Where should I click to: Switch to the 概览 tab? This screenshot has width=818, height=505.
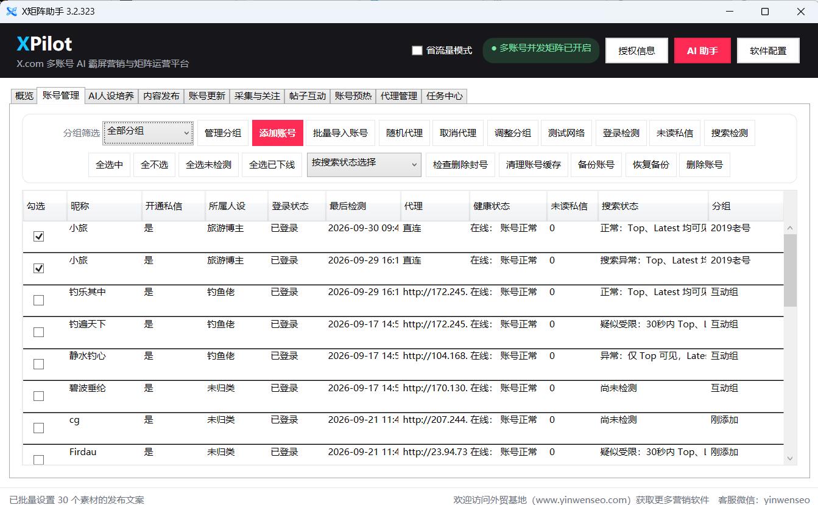click(x=24, y=96)
